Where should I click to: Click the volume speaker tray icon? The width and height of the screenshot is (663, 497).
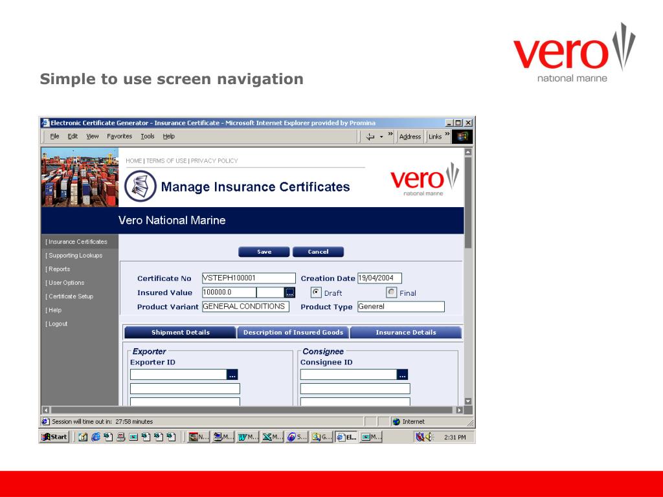[430, 437]
